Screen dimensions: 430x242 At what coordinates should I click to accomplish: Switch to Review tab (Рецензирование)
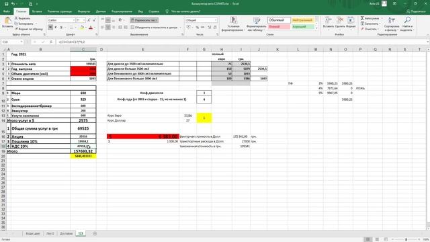(x=122, y=11)
